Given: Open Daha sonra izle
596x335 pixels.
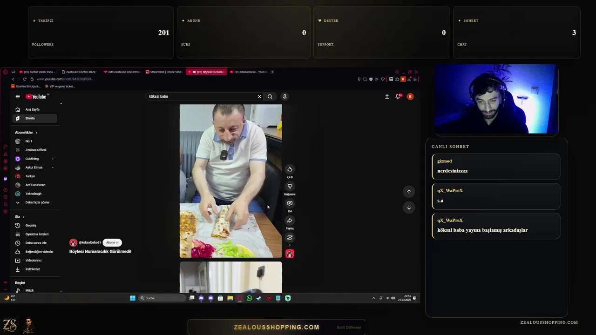Looking at the screenshot, I should [x=35, y=243].
